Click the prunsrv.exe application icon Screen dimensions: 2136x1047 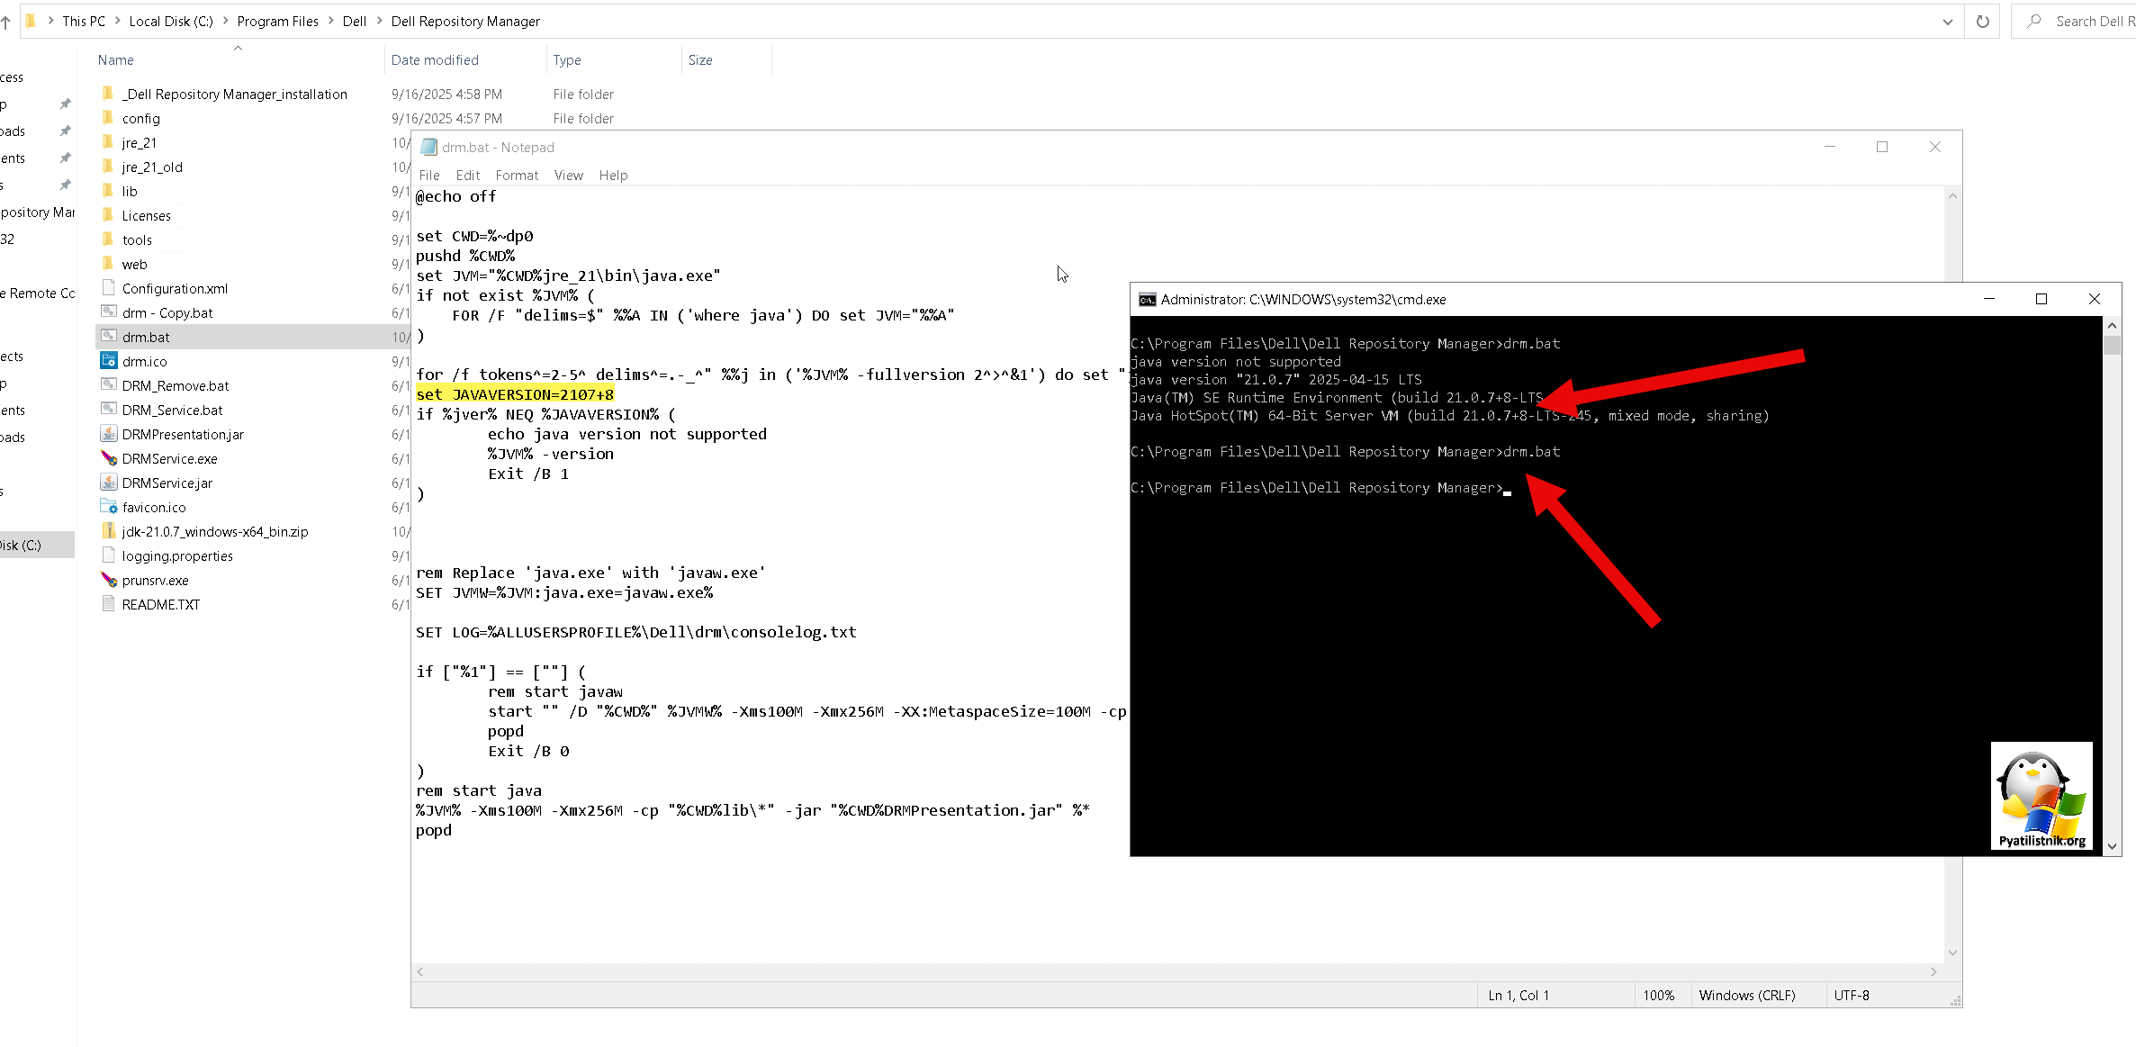[109, 580]
